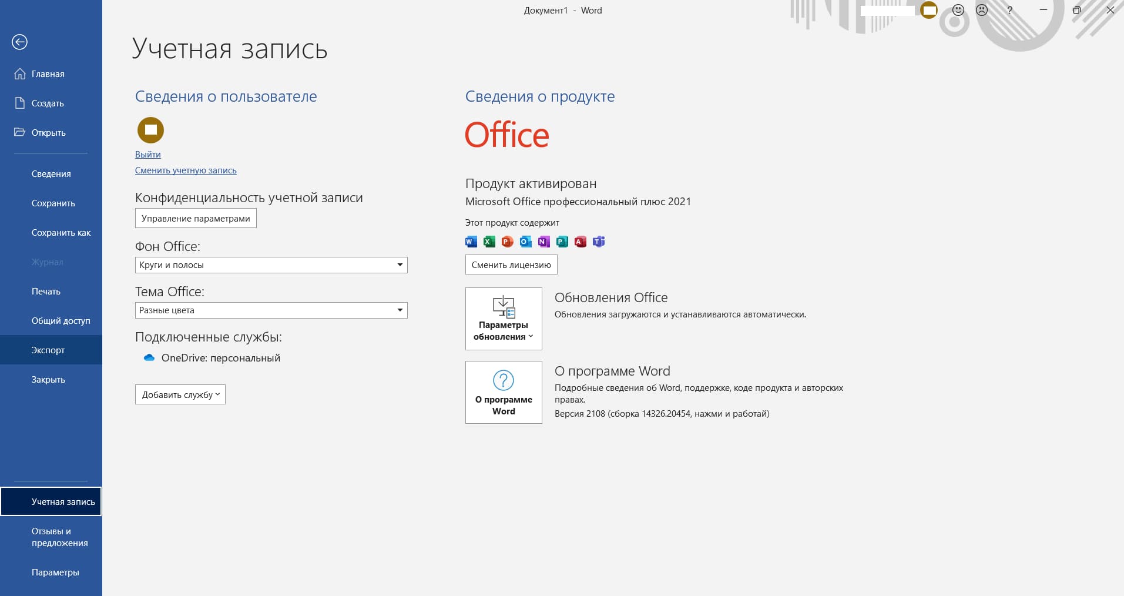Select Учетная запись in the sidebar
The width and height of the screenshot is (1124, 596).
51,501
